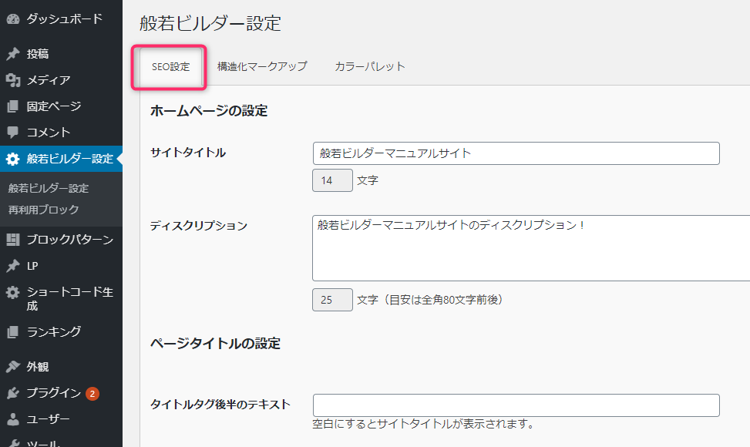Click the 固定ページ pages icon
Screen dimensions: 750x447
(x=13, y=106)
